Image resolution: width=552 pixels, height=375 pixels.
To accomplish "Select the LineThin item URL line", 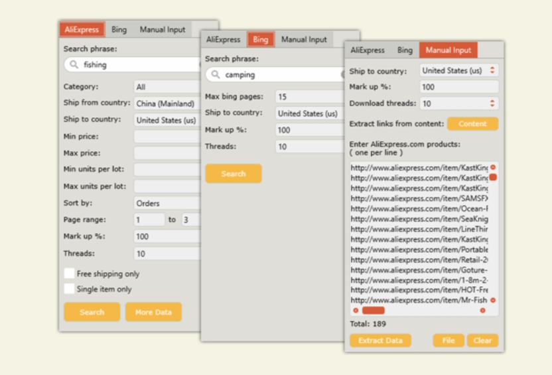I will click(419, 229).
